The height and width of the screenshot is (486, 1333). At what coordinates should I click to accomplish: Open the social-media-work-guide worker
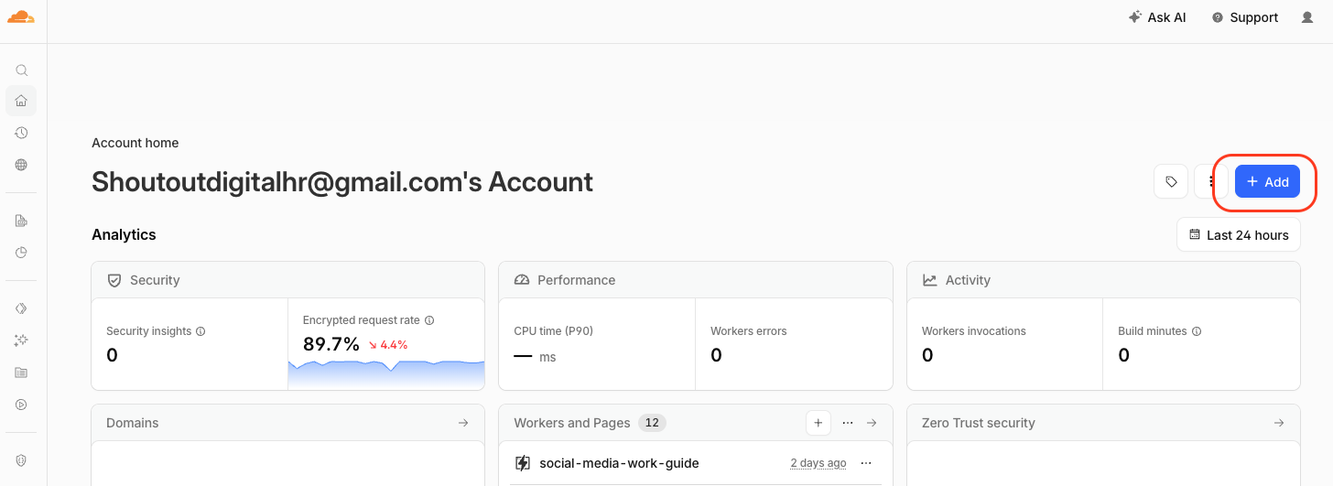[619, 463]
